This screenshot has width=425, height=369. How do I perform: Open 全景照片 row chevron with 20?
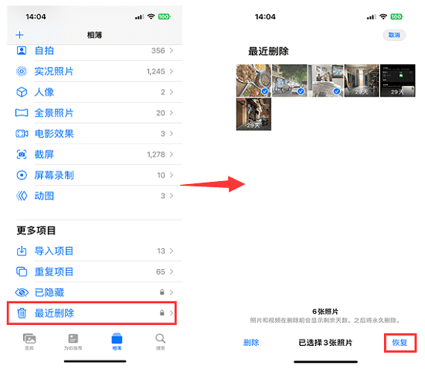[x=172, y=113]
